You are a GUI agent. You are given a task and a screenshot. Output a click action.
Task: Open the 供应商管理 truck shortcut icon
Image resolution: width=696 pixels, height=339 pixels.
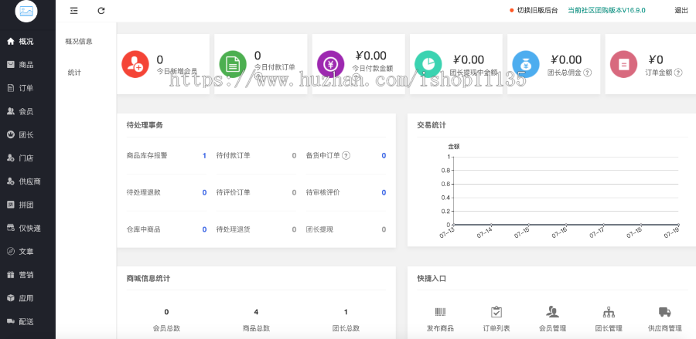(x=664, y=312)
